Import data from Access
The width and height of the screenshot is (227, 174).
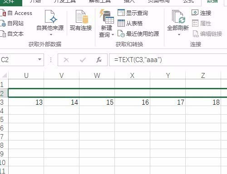coord(16,13)
